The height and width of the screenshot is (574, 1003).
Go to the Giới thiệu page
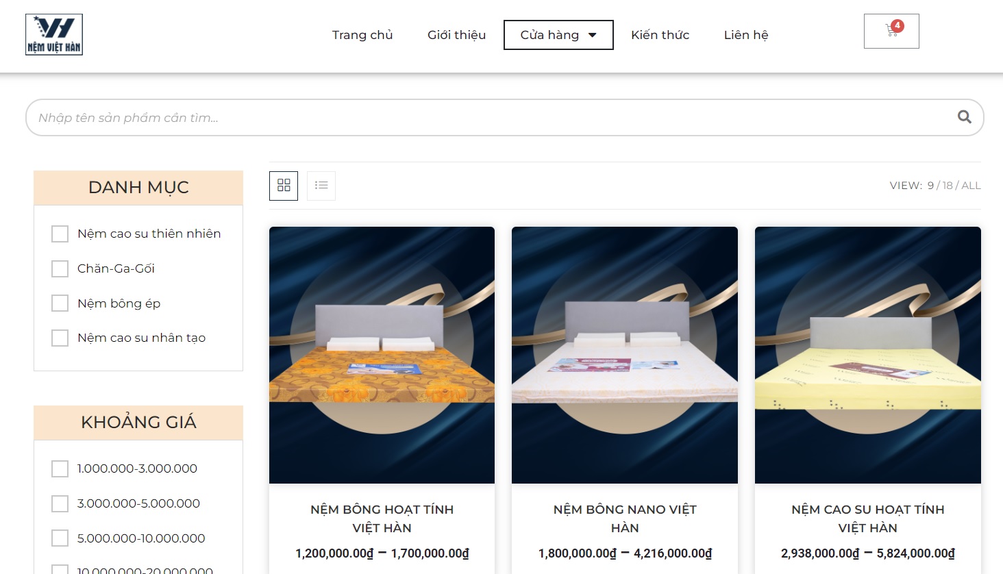456,35
